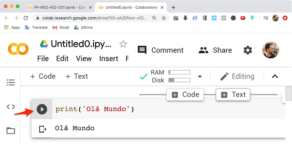Open the code snippets sidebar icon
This screenshot has width=292, height=144.
click(x=11, y=107)
